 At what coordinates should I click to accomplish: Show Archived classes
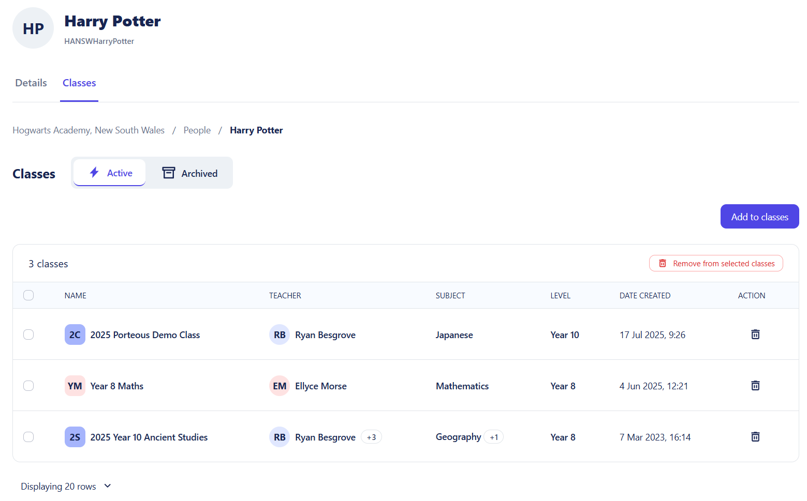(189, 173)
